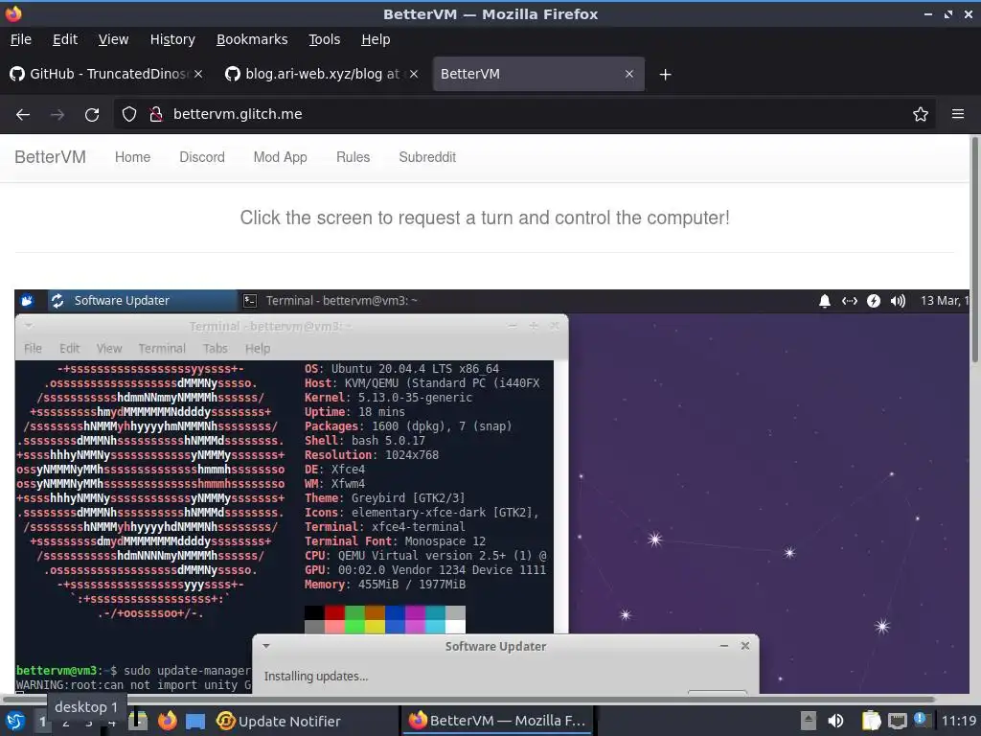The image size is (981, 736).
Task: Click the VM date 13 Mar clock
Action: (x=944, y=301)
